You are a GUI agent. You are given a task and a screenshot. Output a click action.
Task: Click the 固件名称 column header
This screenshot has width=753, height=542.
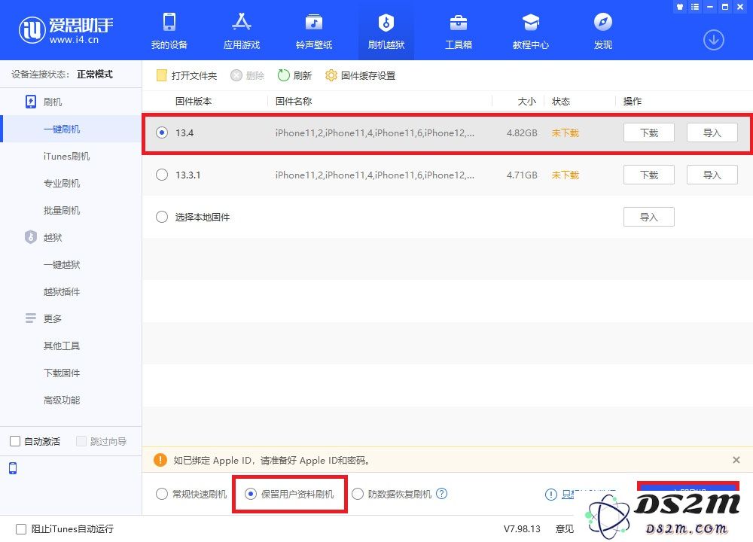click(294, 102)
